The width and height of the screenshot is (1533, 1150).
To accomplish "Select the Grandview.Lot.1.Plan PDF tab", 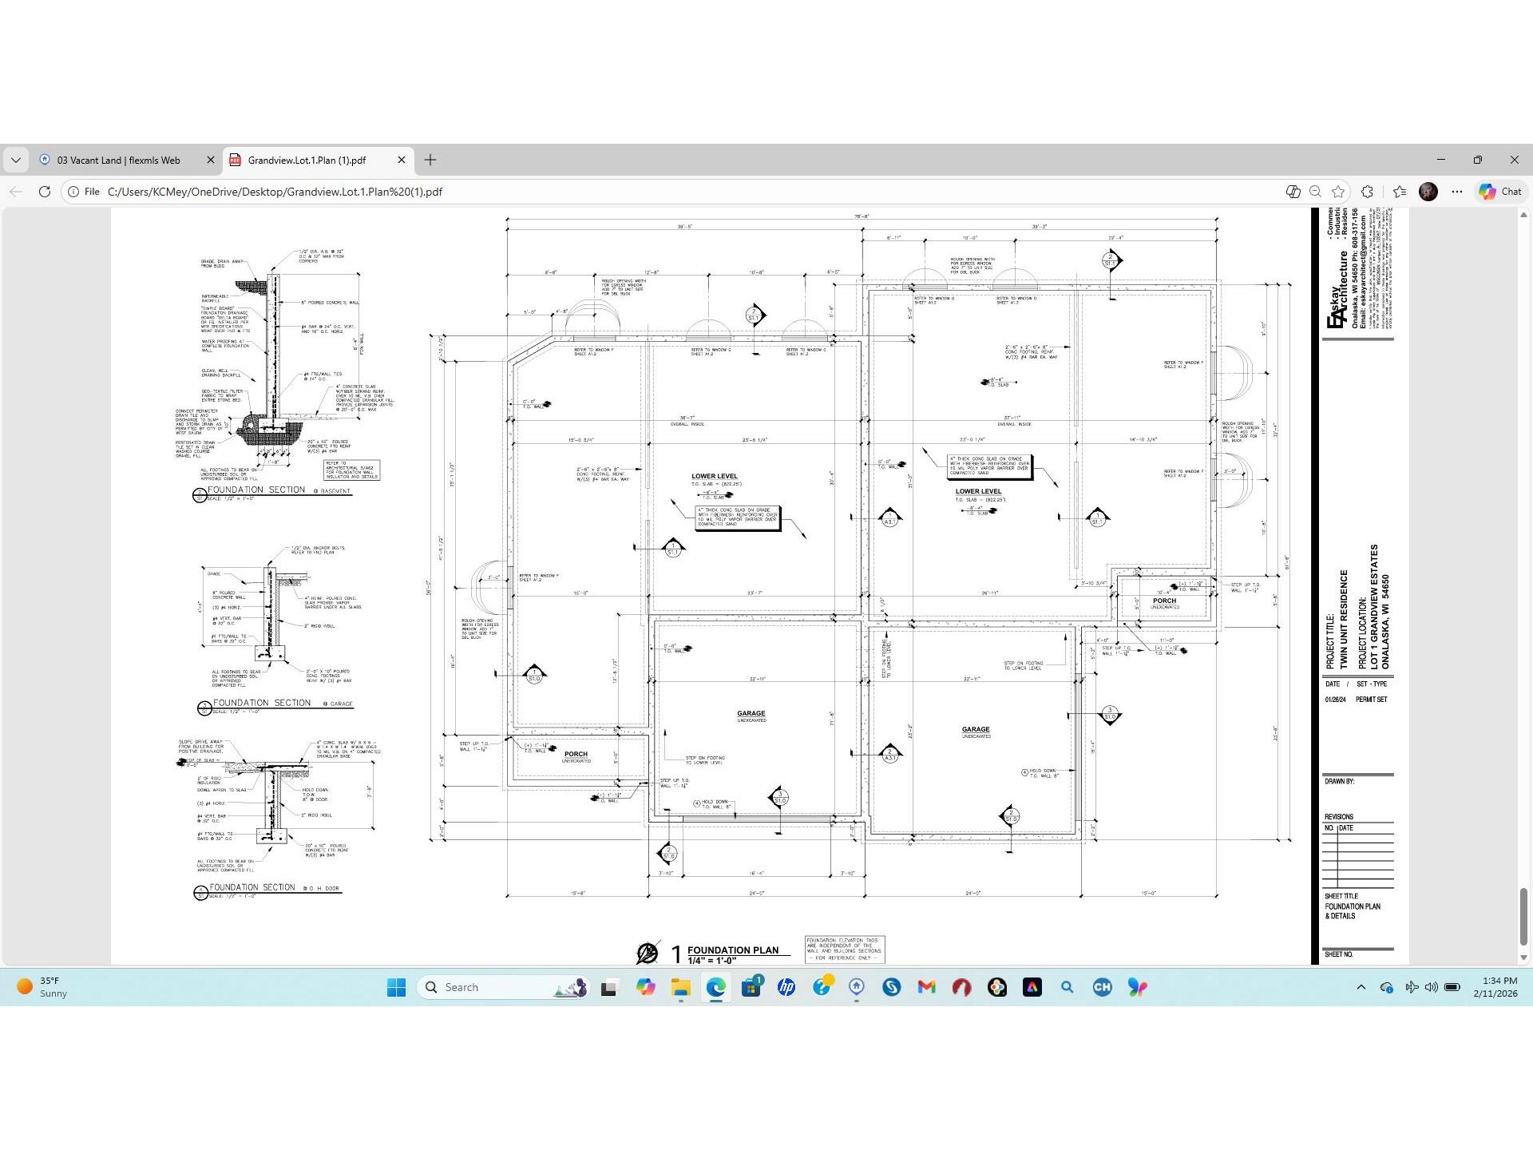I will click(307, 160).
